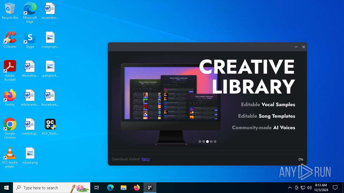Minimize the ACE Studio installer window
Screen dimensions: 344x193
click(x=296, y=47)
